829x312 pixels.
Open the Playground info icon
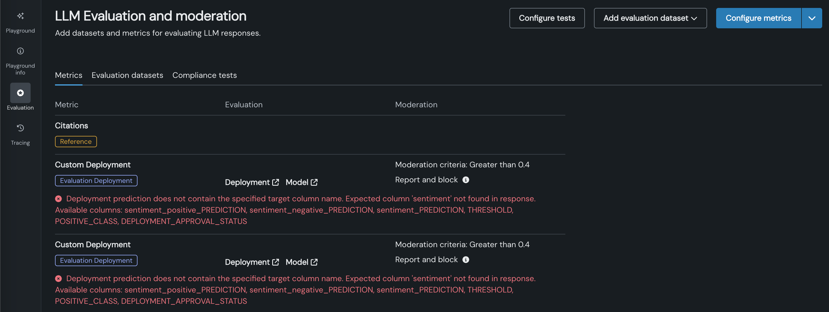click(x=20, y=51)
